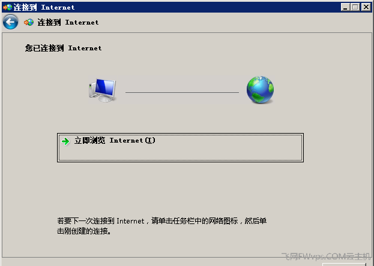
Task: Maximize the 连接到 Internet window
Action: coord(355,7)
